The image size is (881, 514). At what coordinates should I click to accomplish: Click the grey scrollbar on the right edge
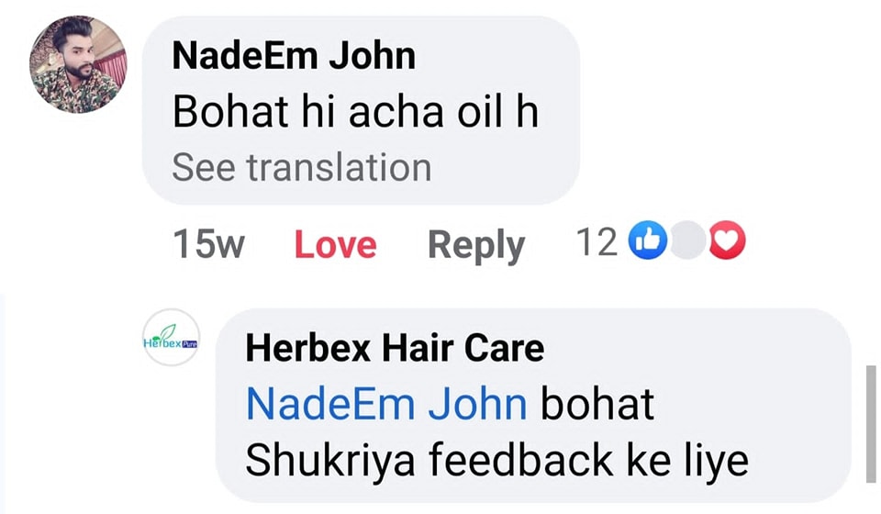pyautogui.click(x=871, y=424)
